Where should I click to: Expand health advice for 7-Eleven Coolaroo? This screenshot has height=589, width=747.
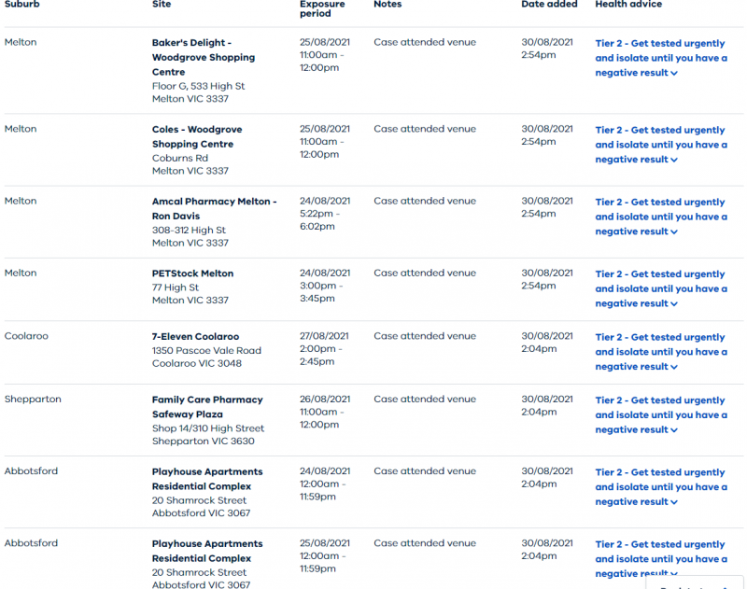coord(661,351)
